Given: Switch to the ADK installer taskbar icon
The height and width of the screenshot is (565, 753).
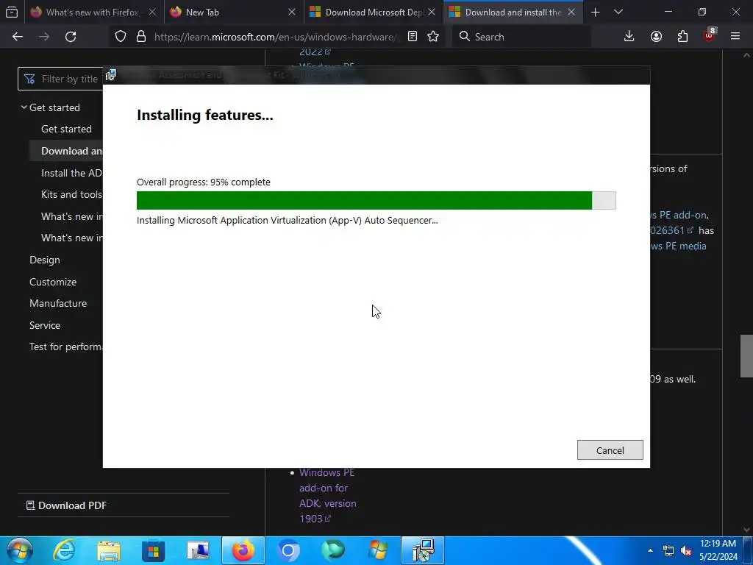Looking at the screenshot, I should coord(423,550).
